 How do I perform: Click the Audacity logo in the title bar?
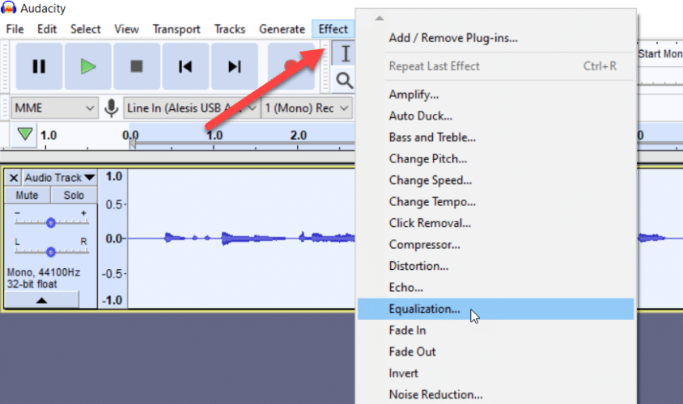click(8, 8)
